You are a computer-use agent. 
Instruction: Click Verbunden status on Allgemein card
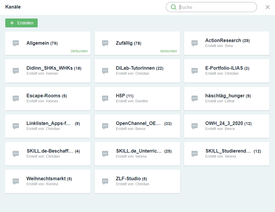(79, 51)
